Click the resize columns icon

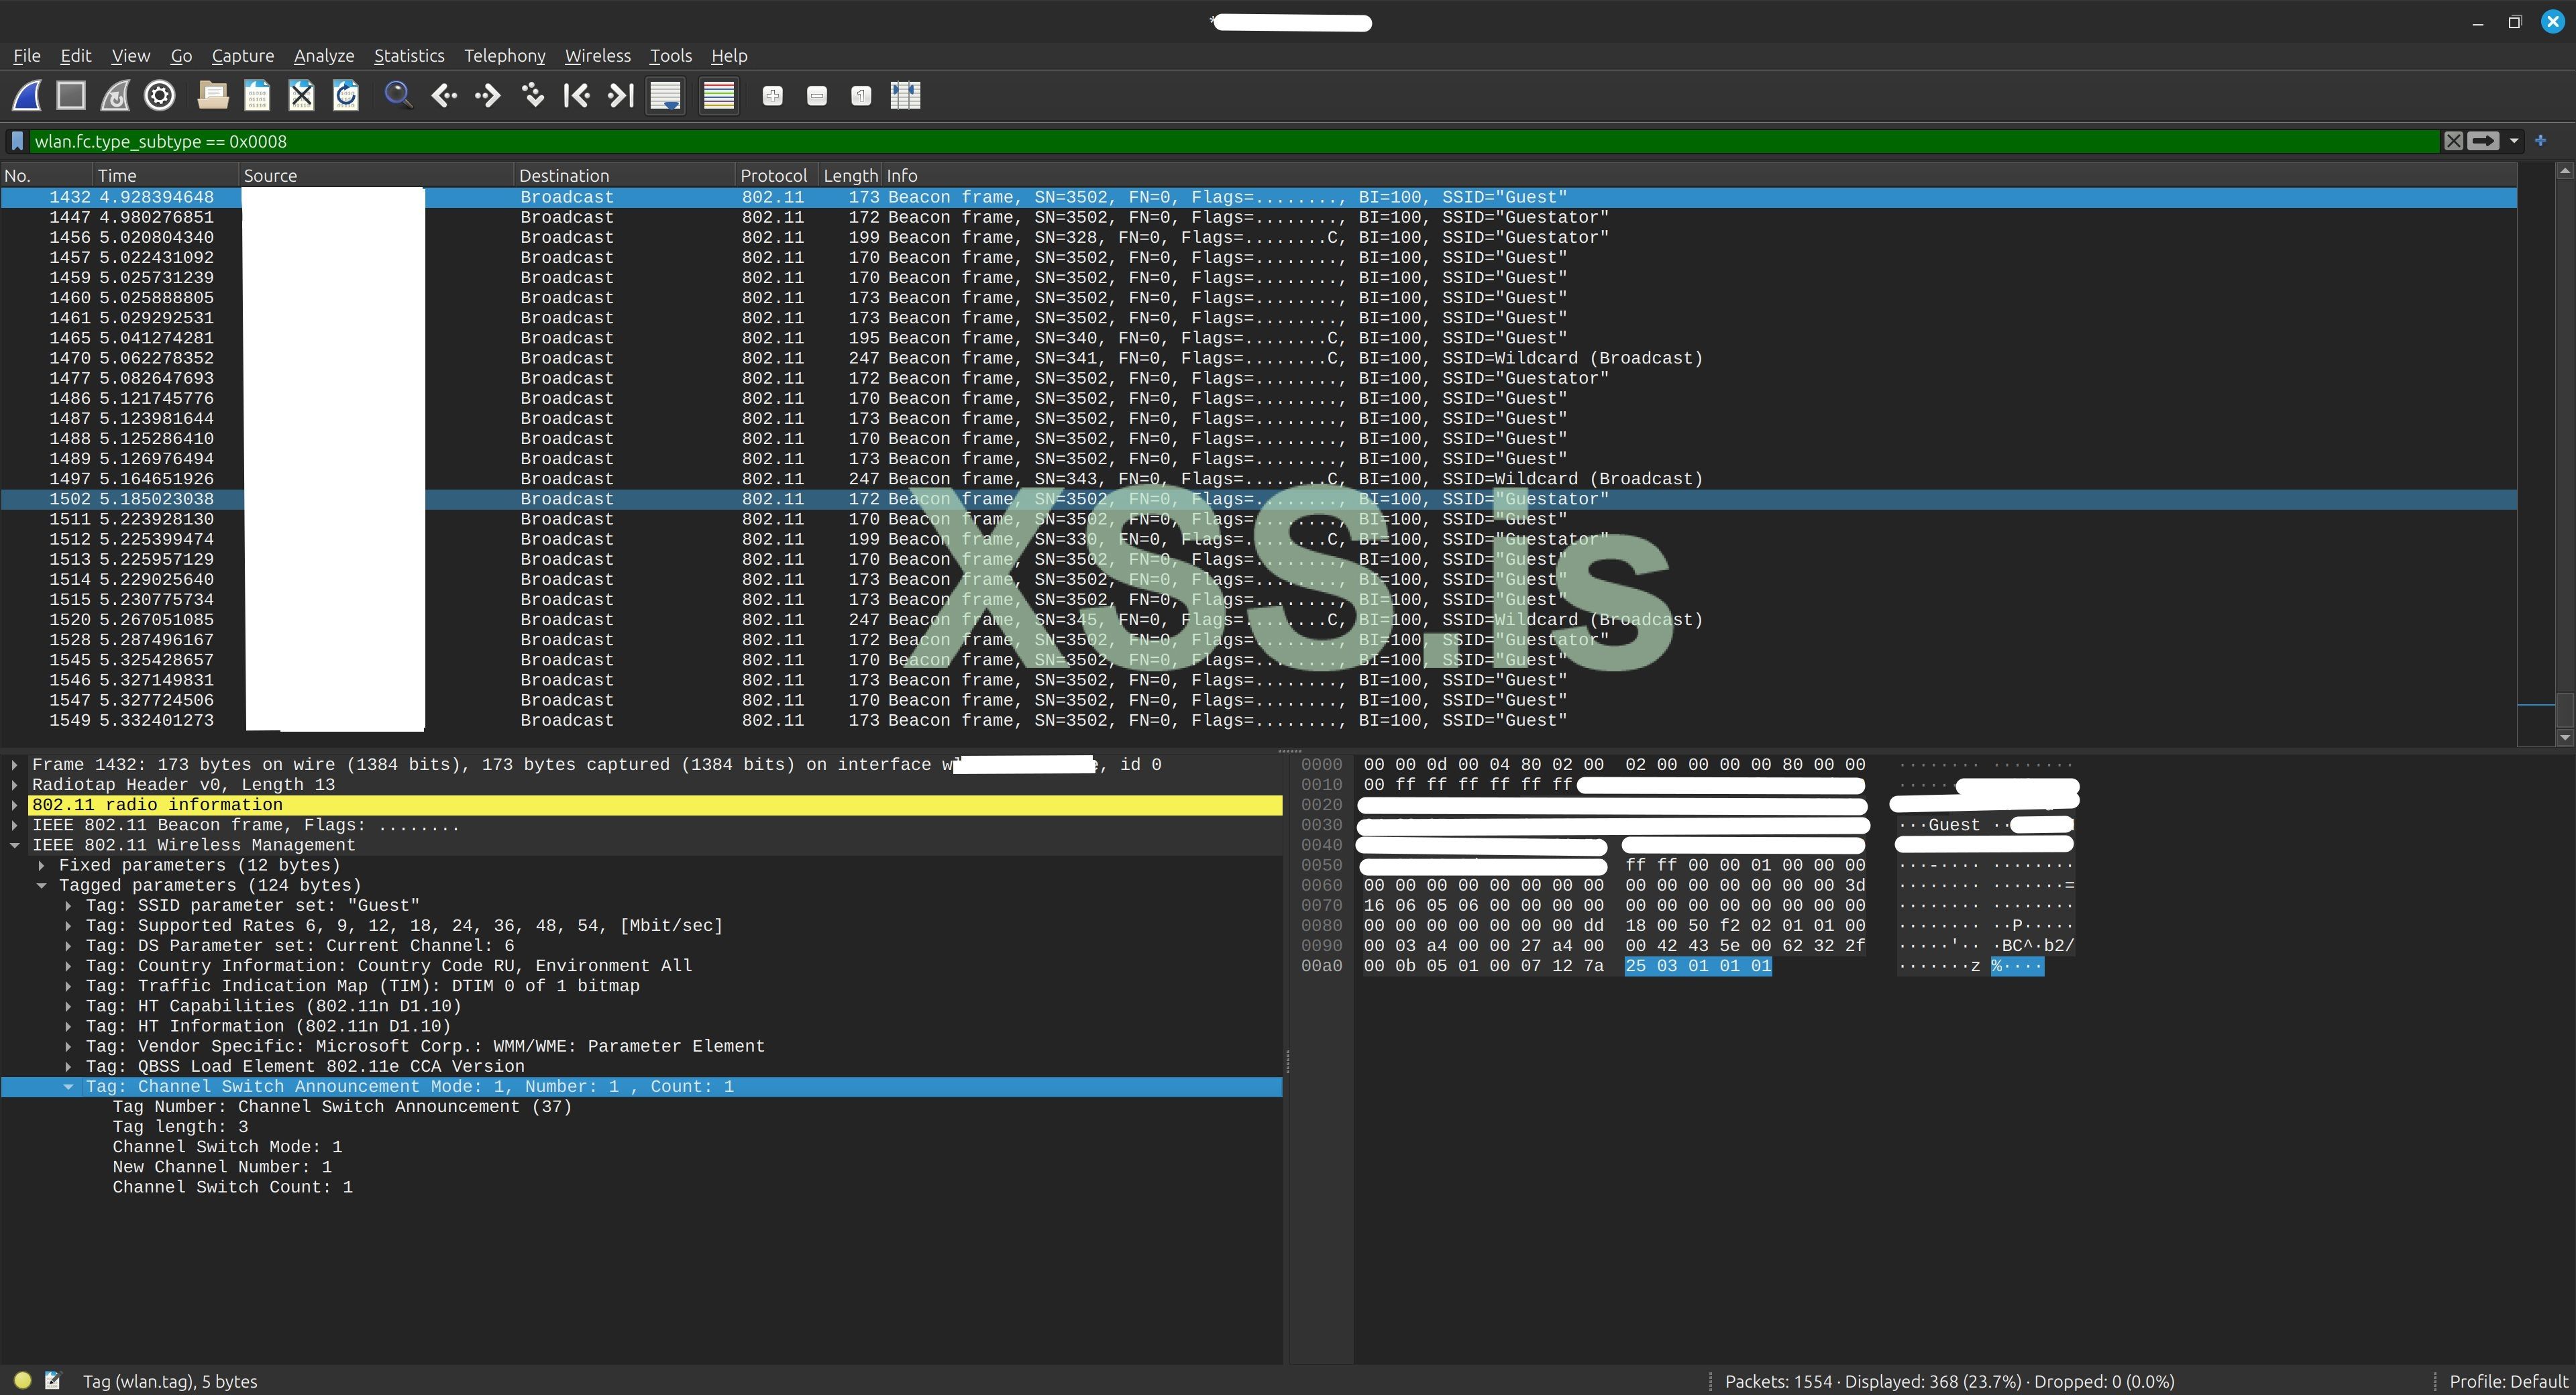point(905,96)
